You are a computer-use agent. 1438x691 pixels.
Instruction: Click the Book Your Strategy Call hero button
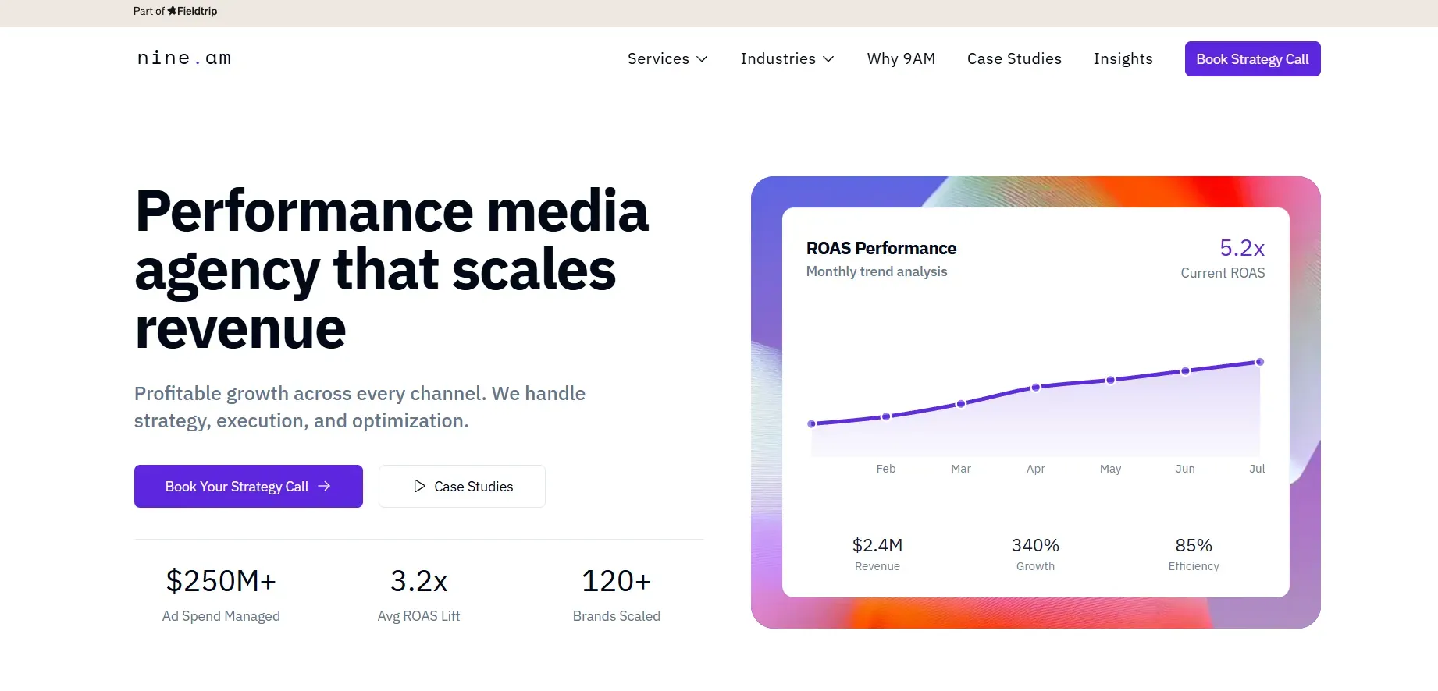pos(248,486)
